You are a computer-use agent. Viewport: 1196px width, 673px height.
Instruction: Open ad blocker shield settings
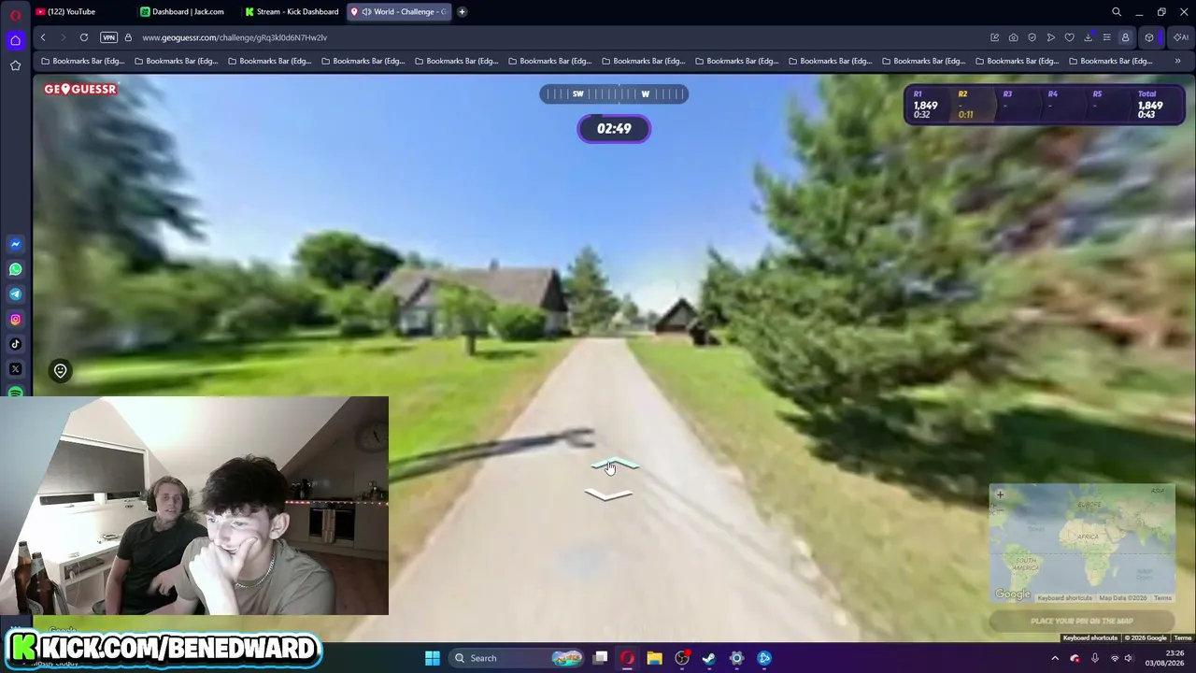1032,37
